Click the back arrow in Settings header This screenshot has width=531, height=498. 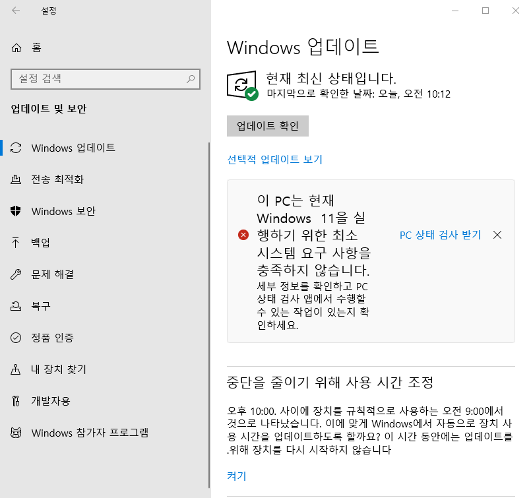tap(16, 11)
